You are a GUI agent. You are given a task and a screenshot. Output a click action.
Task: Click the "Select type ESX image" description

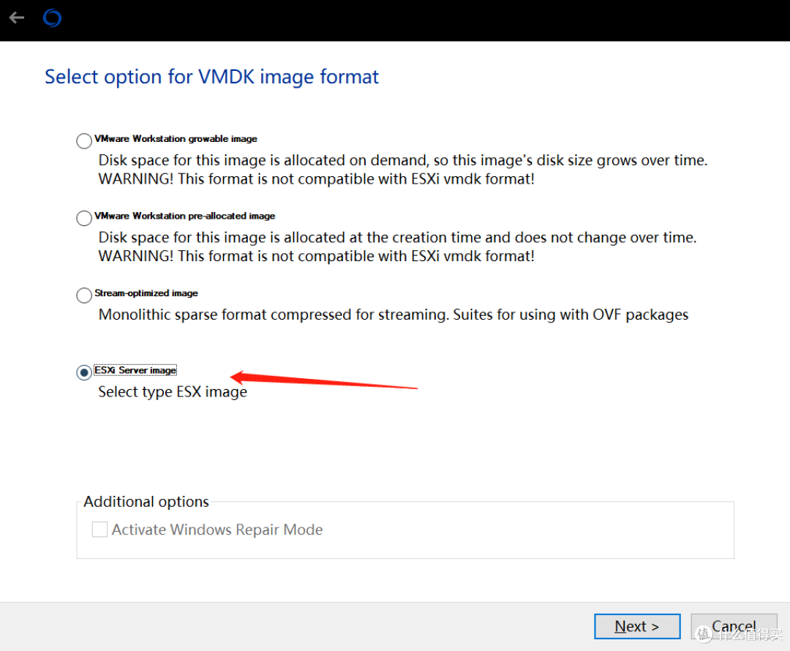[173, 391]
